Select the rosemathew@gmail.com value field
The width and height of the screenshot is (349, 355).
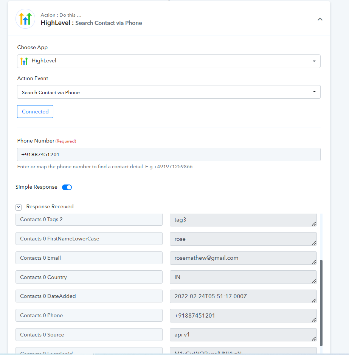pos(243,258)
